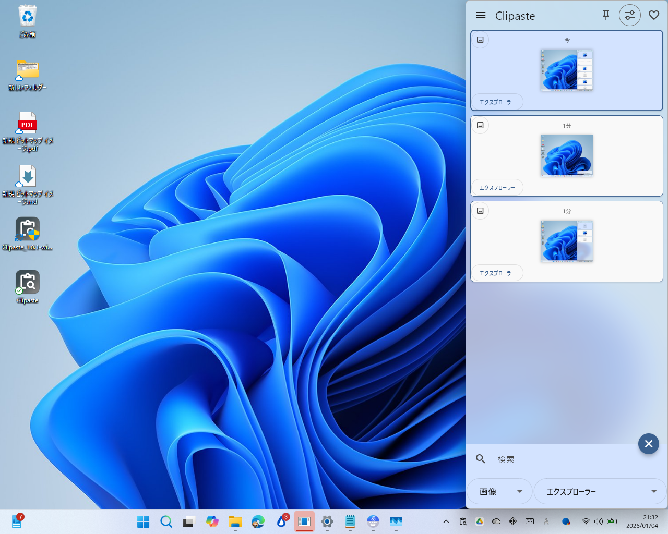Select the Clipaste_1.0.1 installer desktop icon

(x=27, y=234)
